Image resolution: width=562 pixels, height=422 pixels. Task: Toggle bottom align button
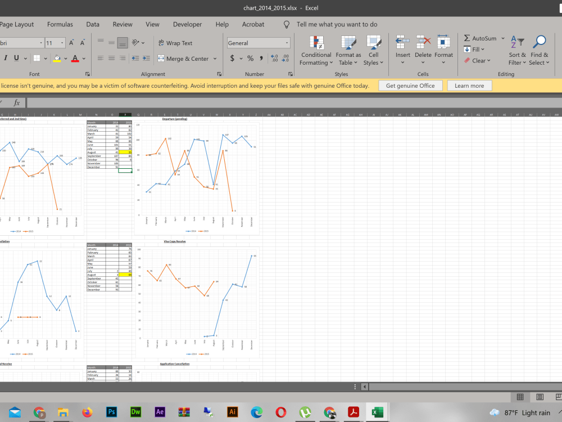[123, 43]
